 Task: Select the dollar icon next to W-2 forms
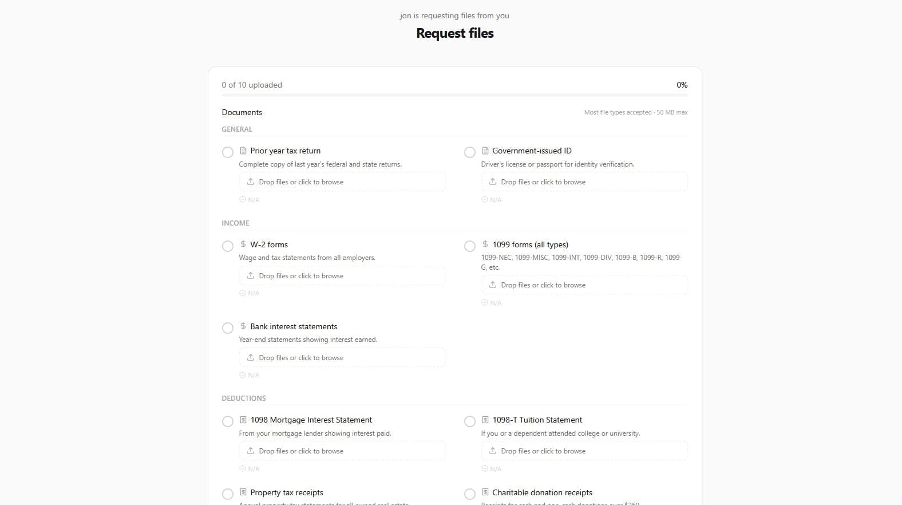(242, 244)
